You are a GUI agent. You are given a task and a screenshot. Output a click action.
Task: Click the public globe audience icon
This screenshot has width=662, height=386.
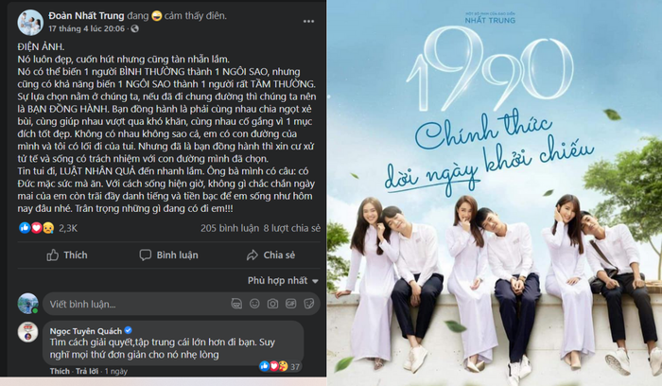pos(134,28)
